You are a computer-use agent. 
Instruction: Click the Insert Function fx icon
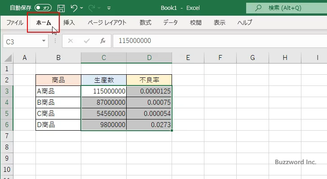point(103,41)
